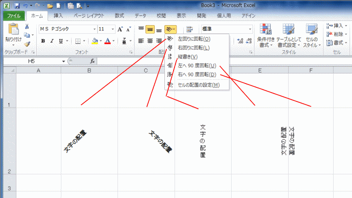Choose 左回りに回転 from orientation menu
Viewport: 352px width, 198px height.
tap(197, 39)
